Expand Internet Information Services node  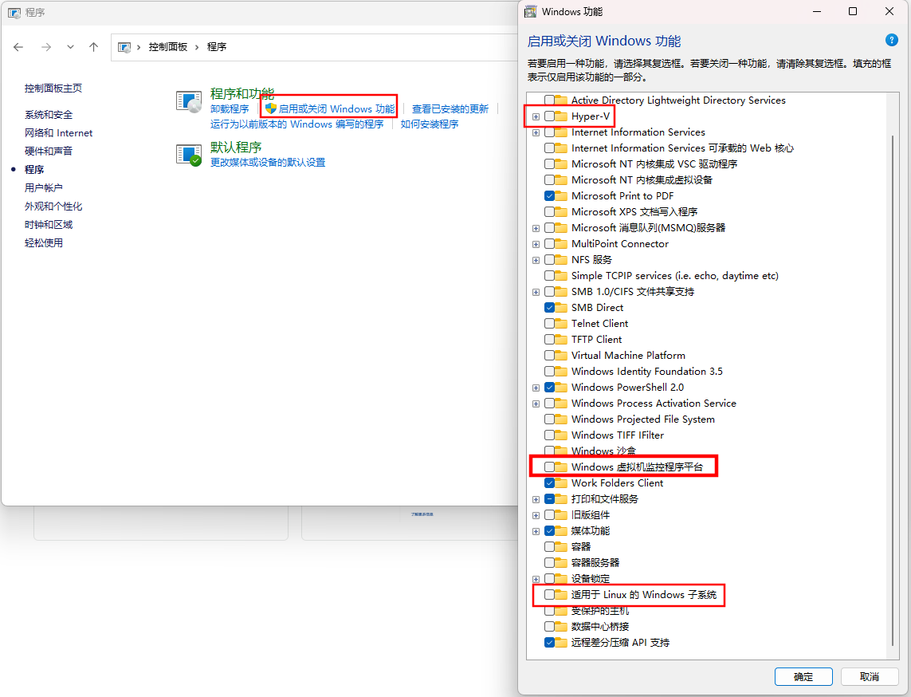coord(536,132)
